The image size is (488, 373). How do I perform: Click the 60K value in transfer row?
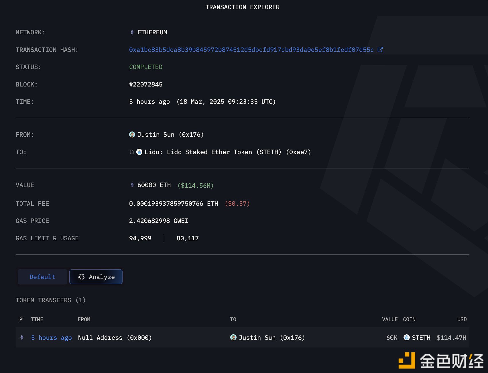tap(392, 338)
